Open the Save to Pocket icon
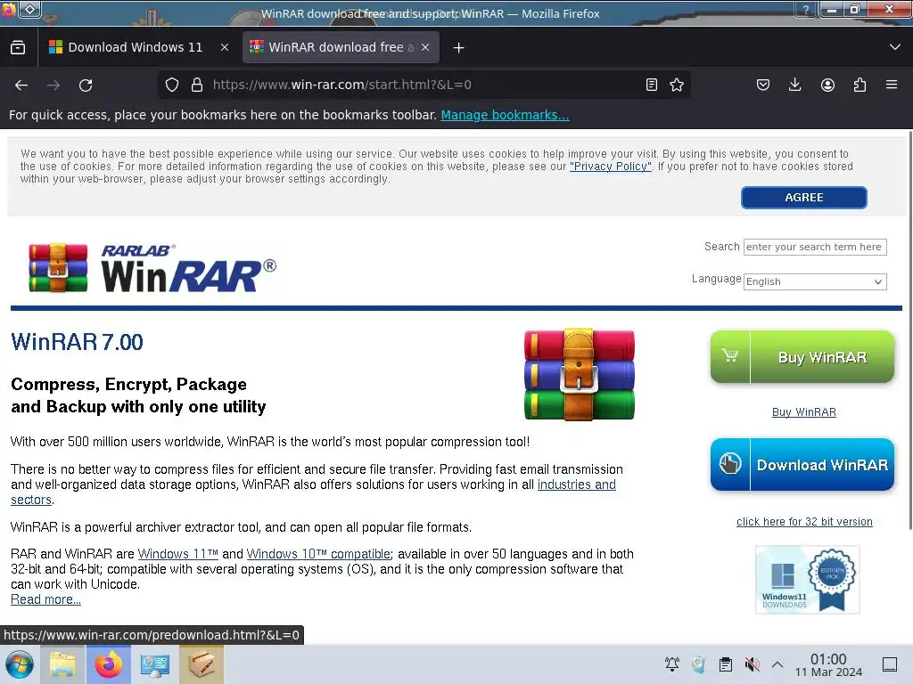This screenshot has height=684, width=913. (x=763, y=85)
